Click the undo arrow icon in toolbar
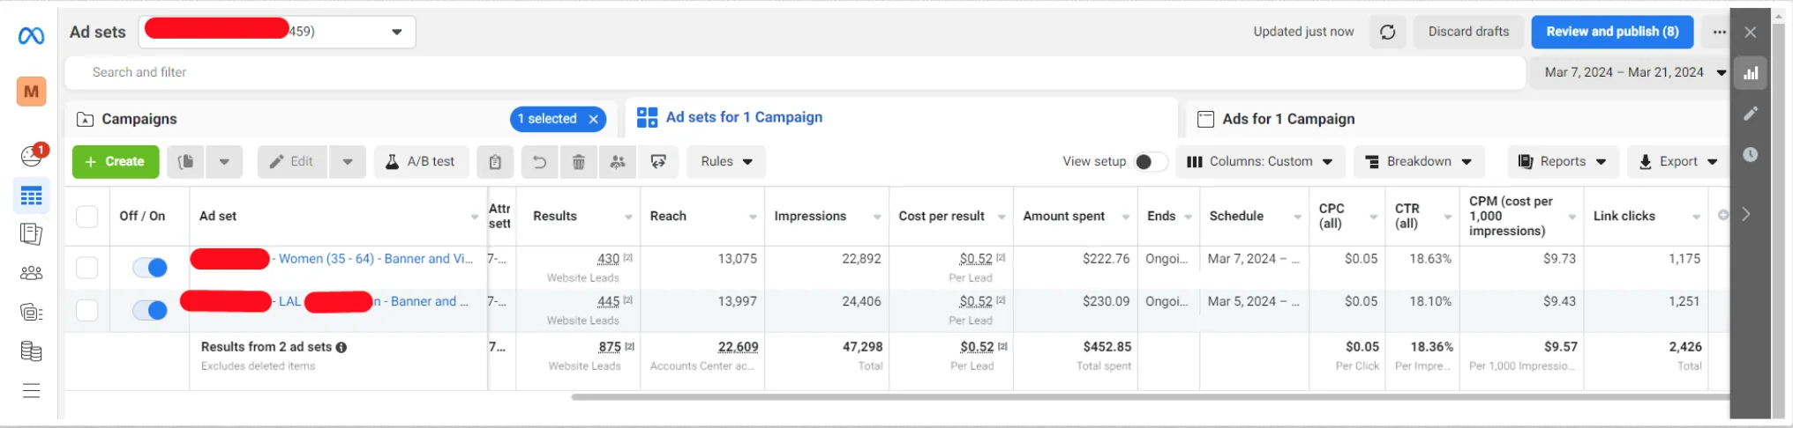Screen dimensions: 1793x428 click(x=539, y=162)
